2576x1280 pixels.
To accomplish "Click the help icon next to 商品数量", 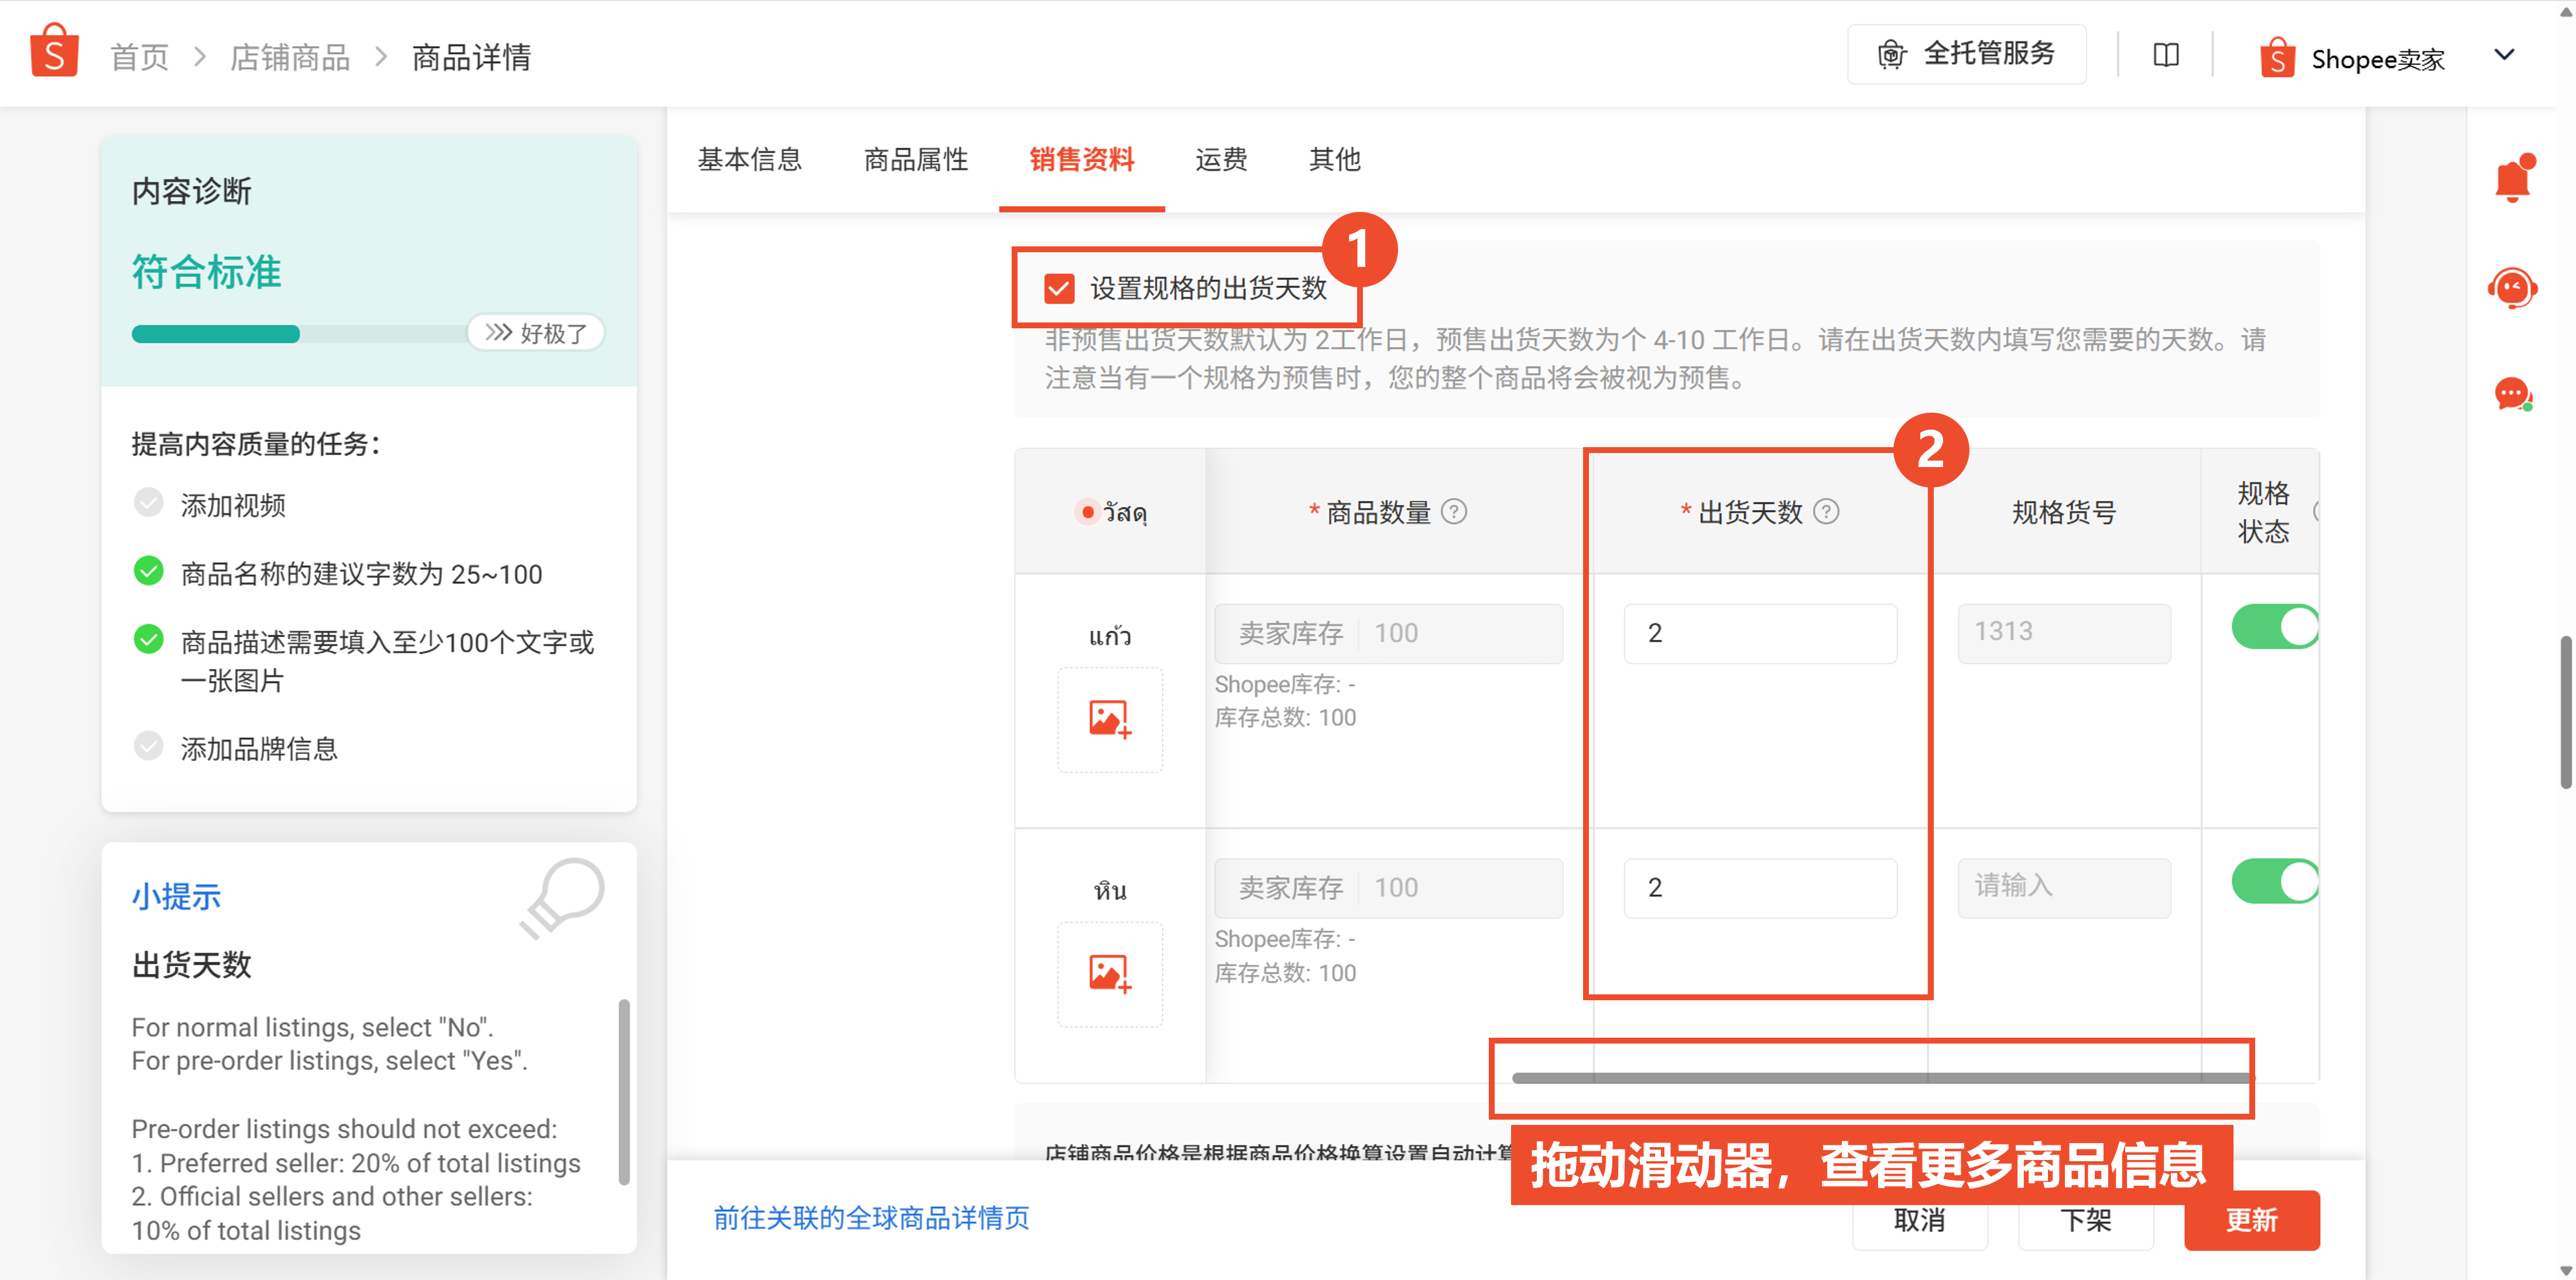I will point(1454,512).
